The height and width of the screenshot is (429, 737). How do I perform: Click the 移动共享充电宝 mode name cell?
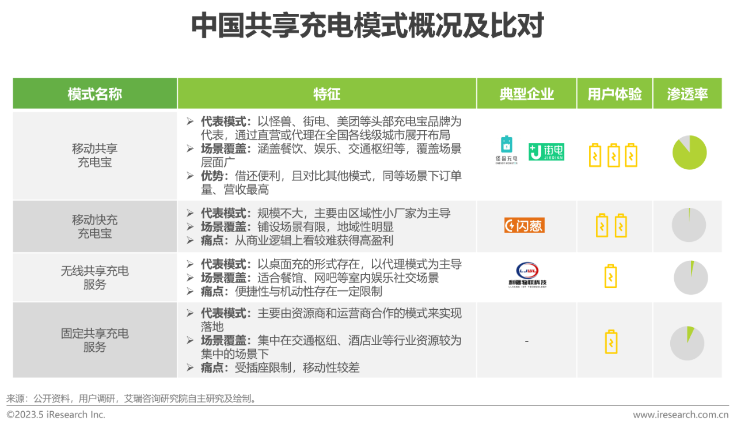click(95, 155)
